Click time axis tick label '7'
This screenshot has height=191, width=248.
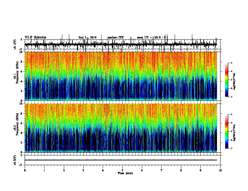pyautogui.click(x=162, y=170)
